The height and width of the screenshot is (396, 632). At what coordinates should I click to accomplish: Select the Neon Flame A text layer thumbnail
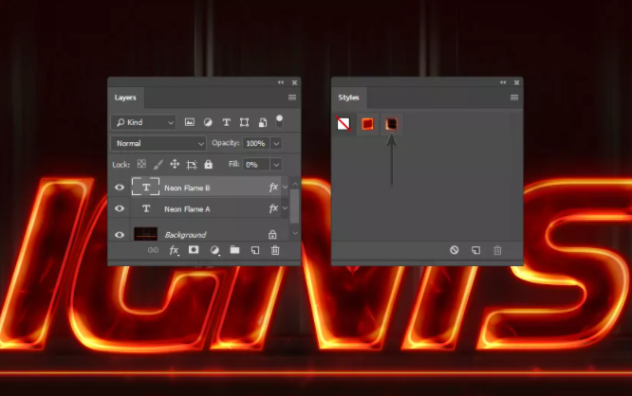tap(146, 208)
